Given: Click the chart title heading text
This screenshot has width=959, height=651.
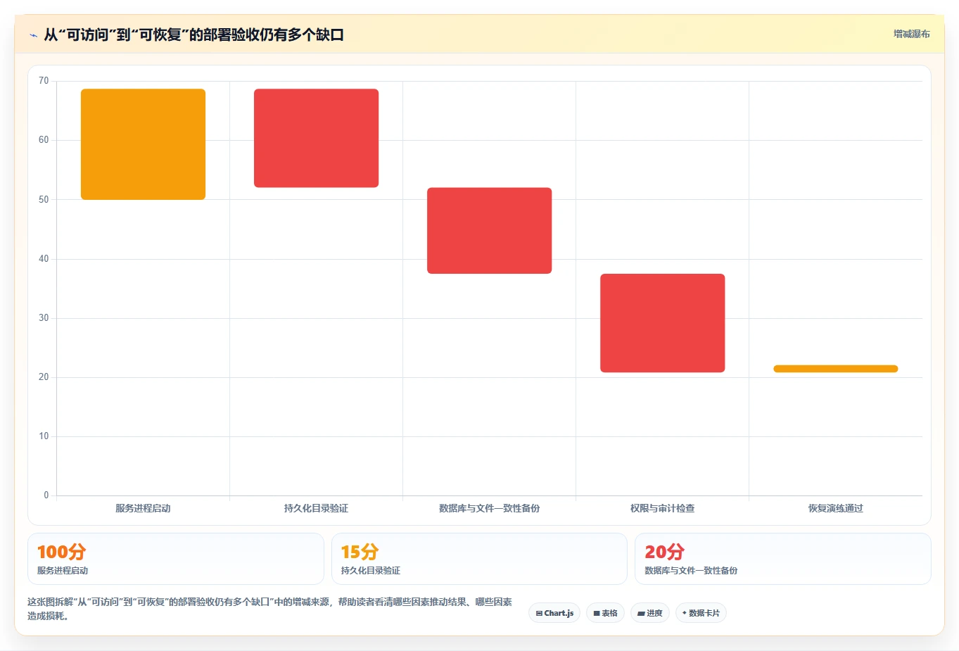Looking at the screenshot, I should 193,34.
